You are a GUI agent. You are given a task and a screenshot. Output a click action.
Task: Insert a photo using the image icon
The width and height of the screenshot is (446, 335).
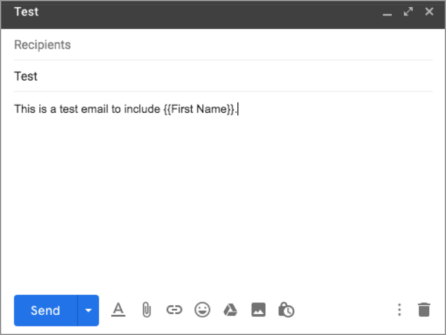click(258, 310)
